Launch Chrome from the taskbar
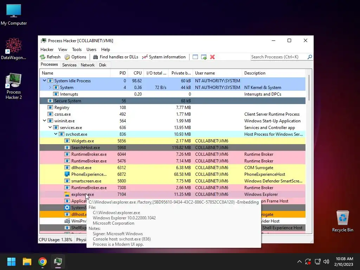360x270 pixels. coord(43,262)
